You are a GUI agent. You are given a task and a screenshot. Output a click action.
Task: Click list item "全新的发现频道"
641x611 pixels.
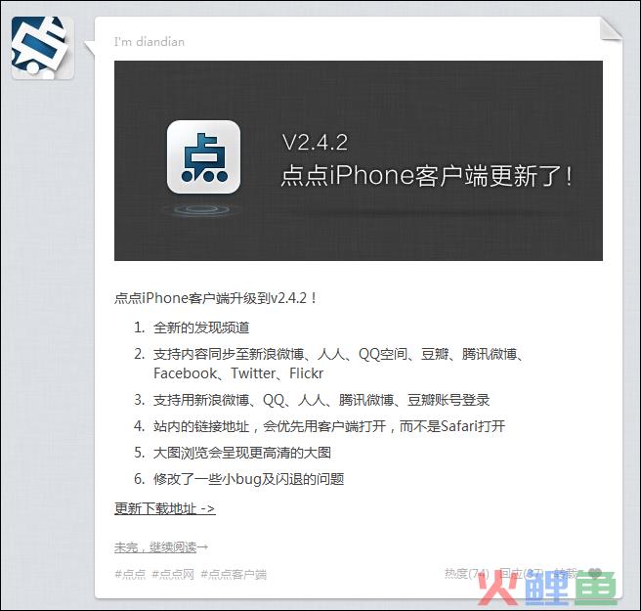(x=201, y=327)
